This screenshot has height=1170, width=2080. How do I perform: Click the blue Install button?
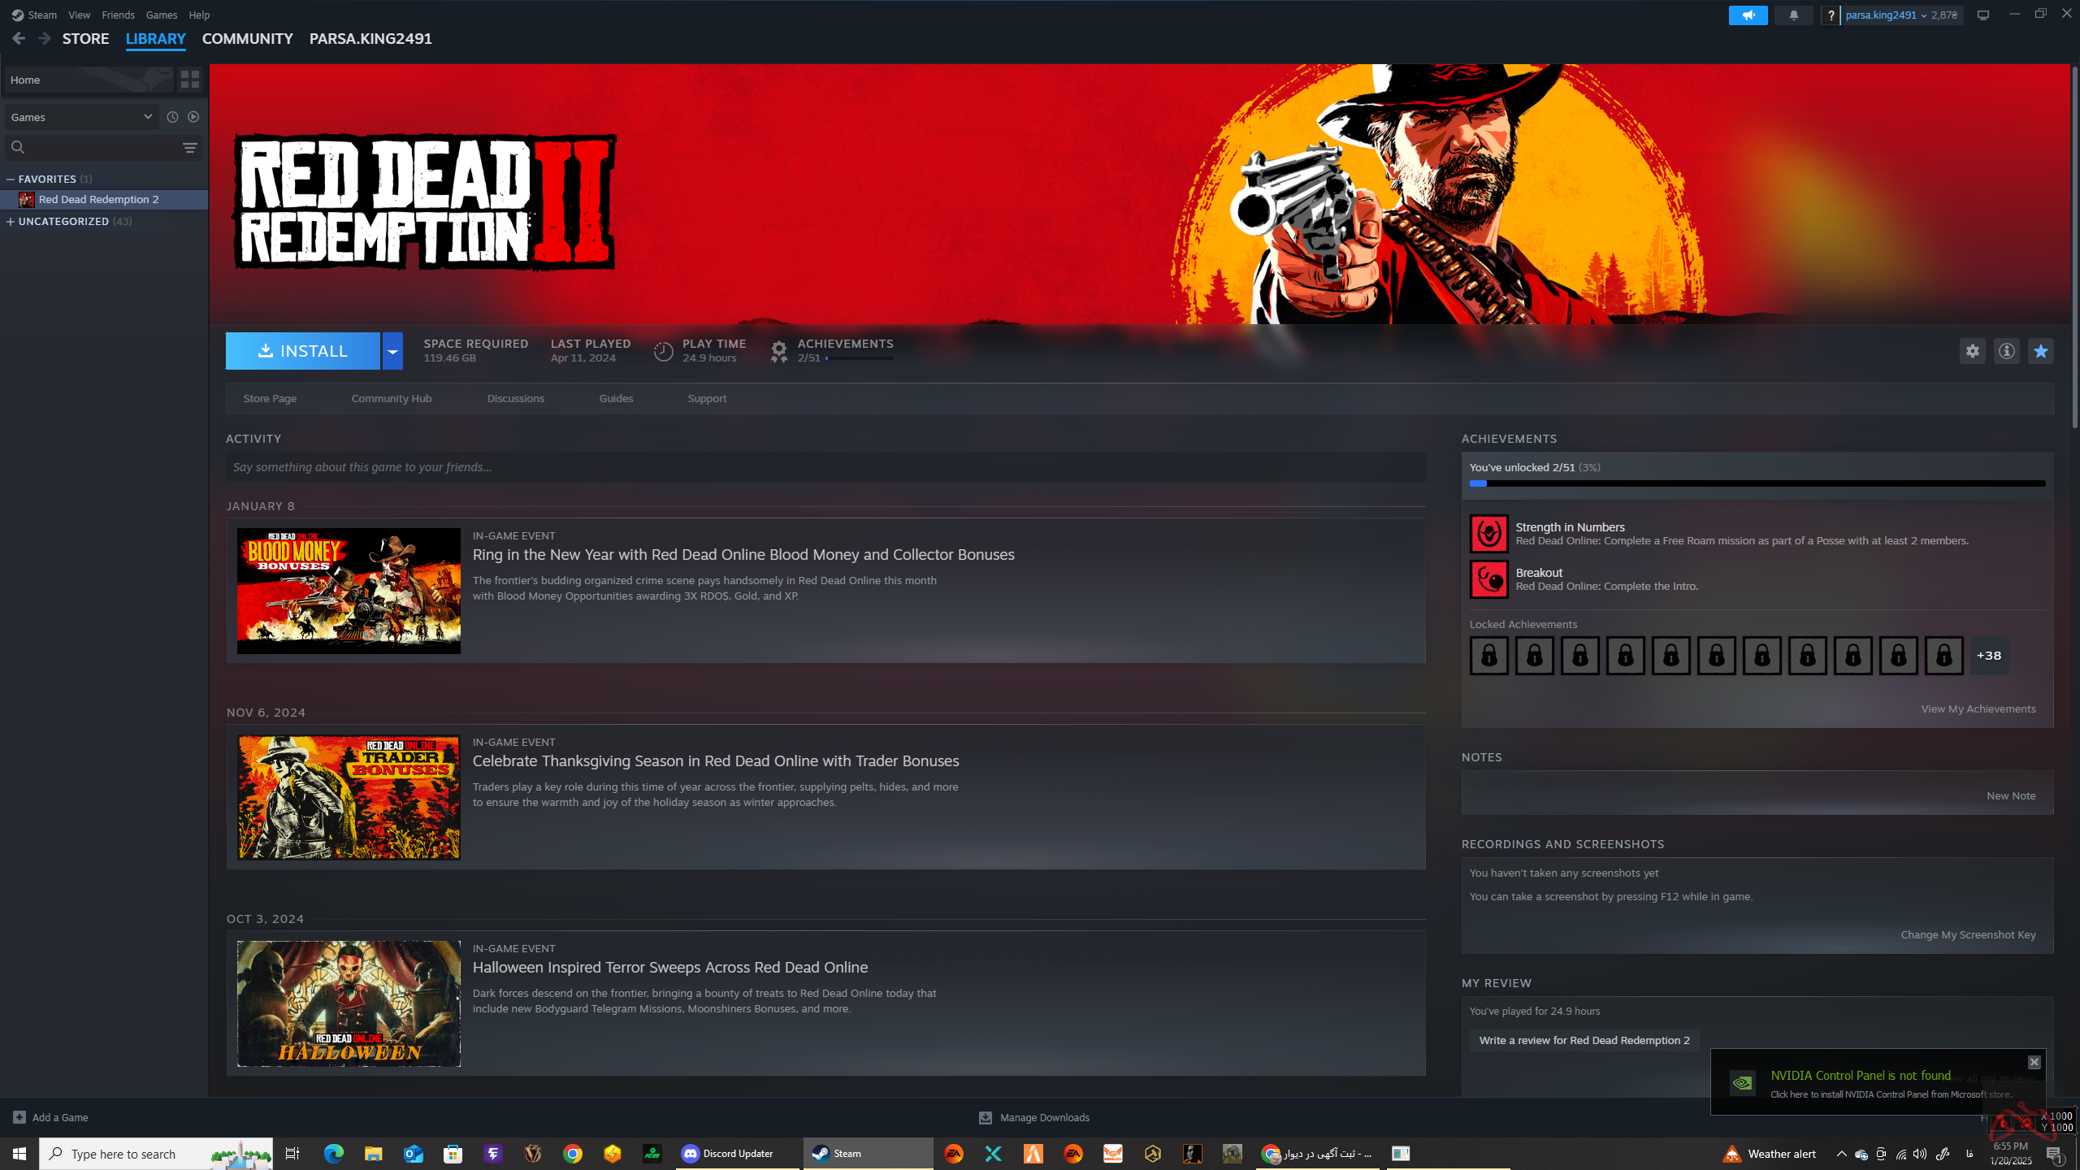point(302,351)
